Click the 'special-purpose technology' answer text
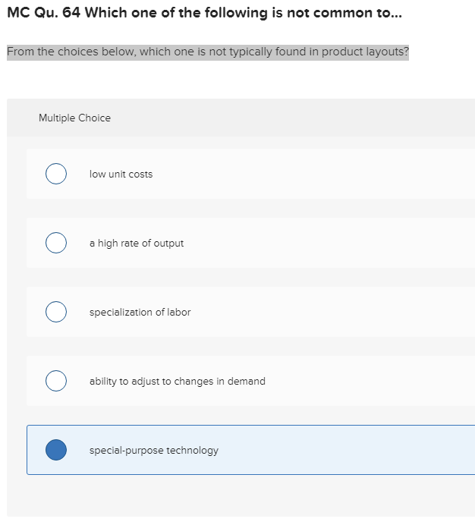 (x=153, y=451)
